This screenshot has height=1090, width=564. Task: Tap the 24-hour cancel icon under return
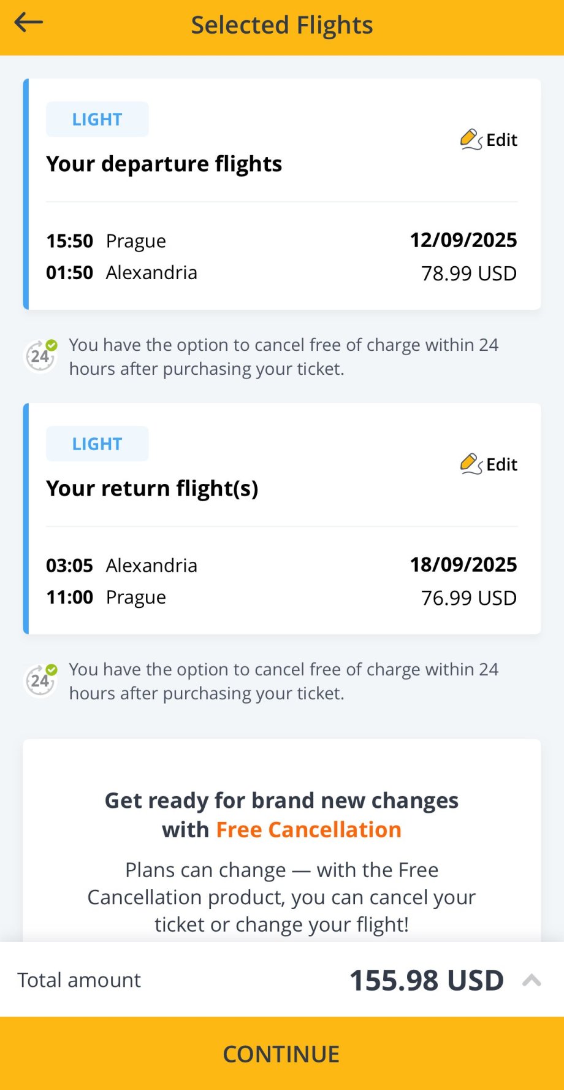(40, 680)
